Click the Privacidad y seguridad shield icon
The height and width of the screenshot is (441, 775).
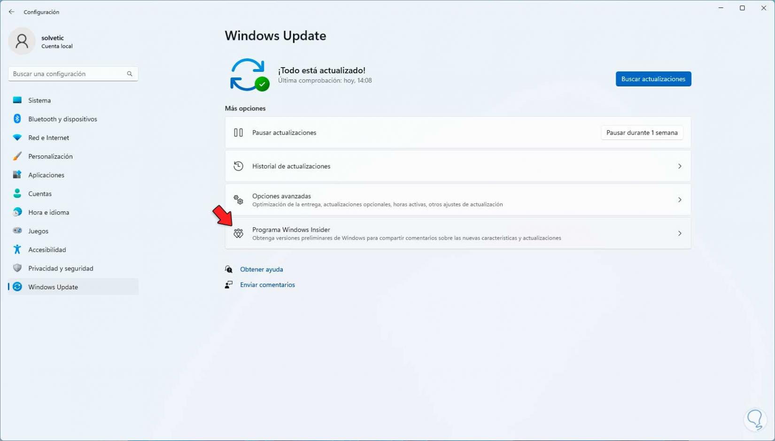pyautogui.click(x=17, y=268)
